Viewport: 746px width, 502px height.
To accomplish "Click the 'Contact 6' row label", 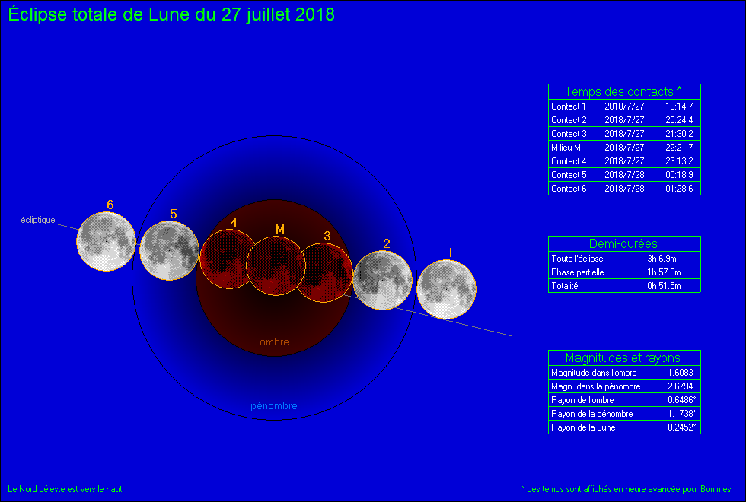I will pyautogui.click(x=569, y=189).
